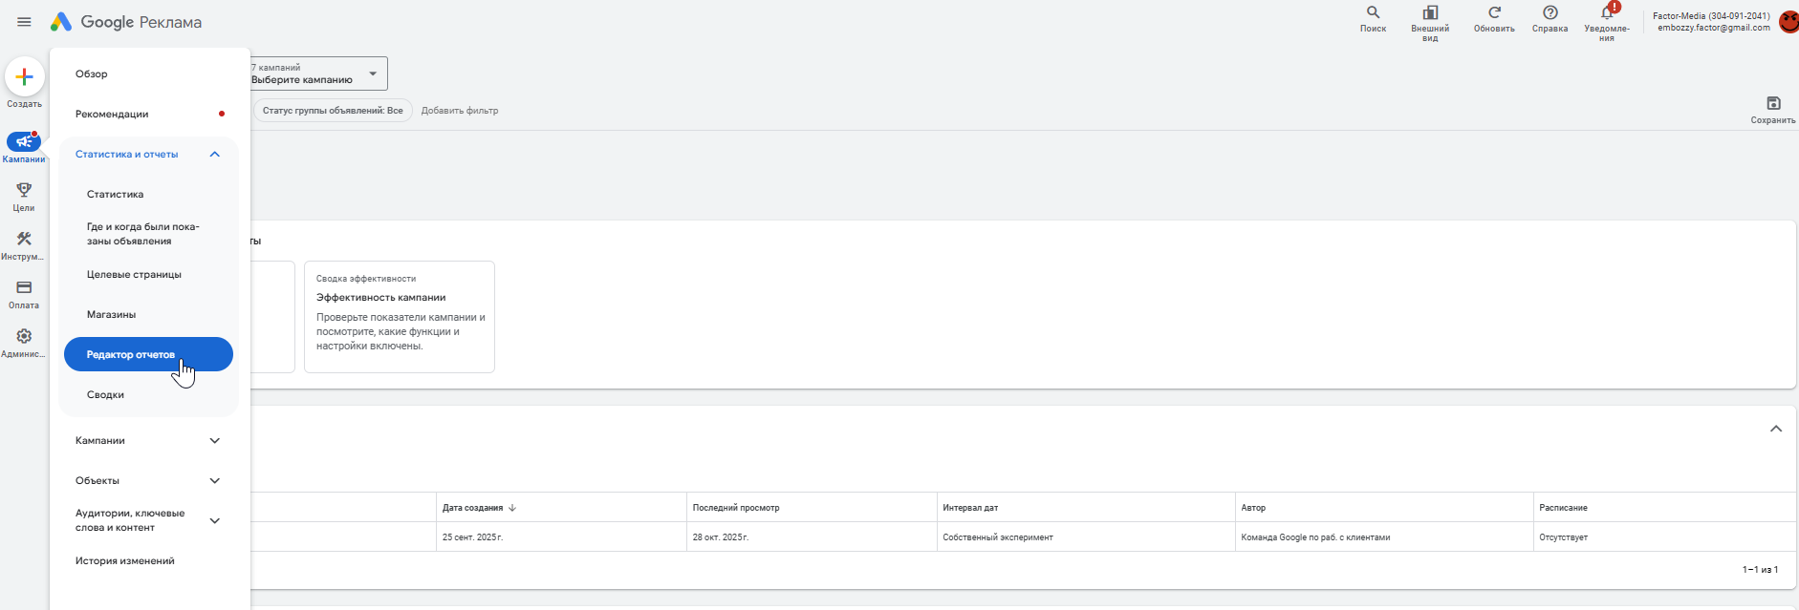This screenshot has width=1799, height=610.
Task: Open Goals trophy icon
Action: [x=24, y=190]
